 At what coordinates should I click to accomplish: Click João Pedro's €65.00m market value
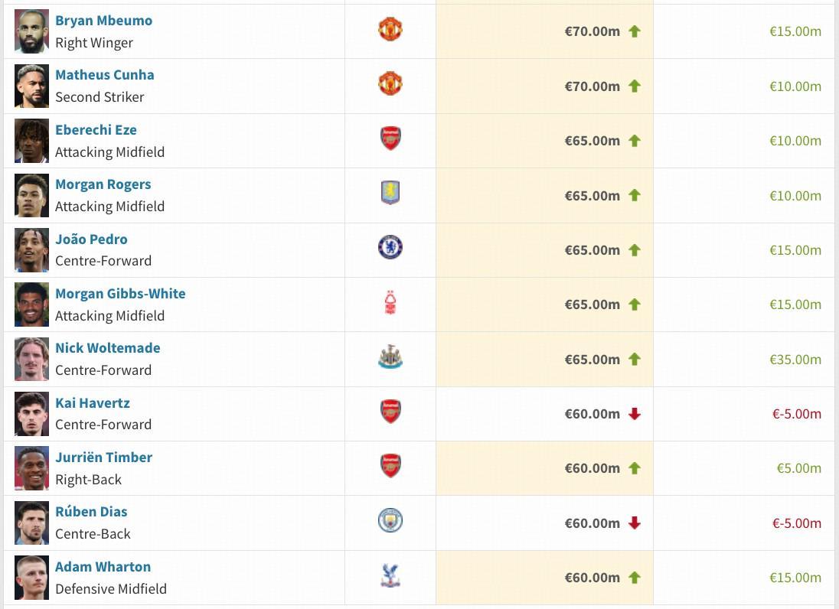click(592, 250)
